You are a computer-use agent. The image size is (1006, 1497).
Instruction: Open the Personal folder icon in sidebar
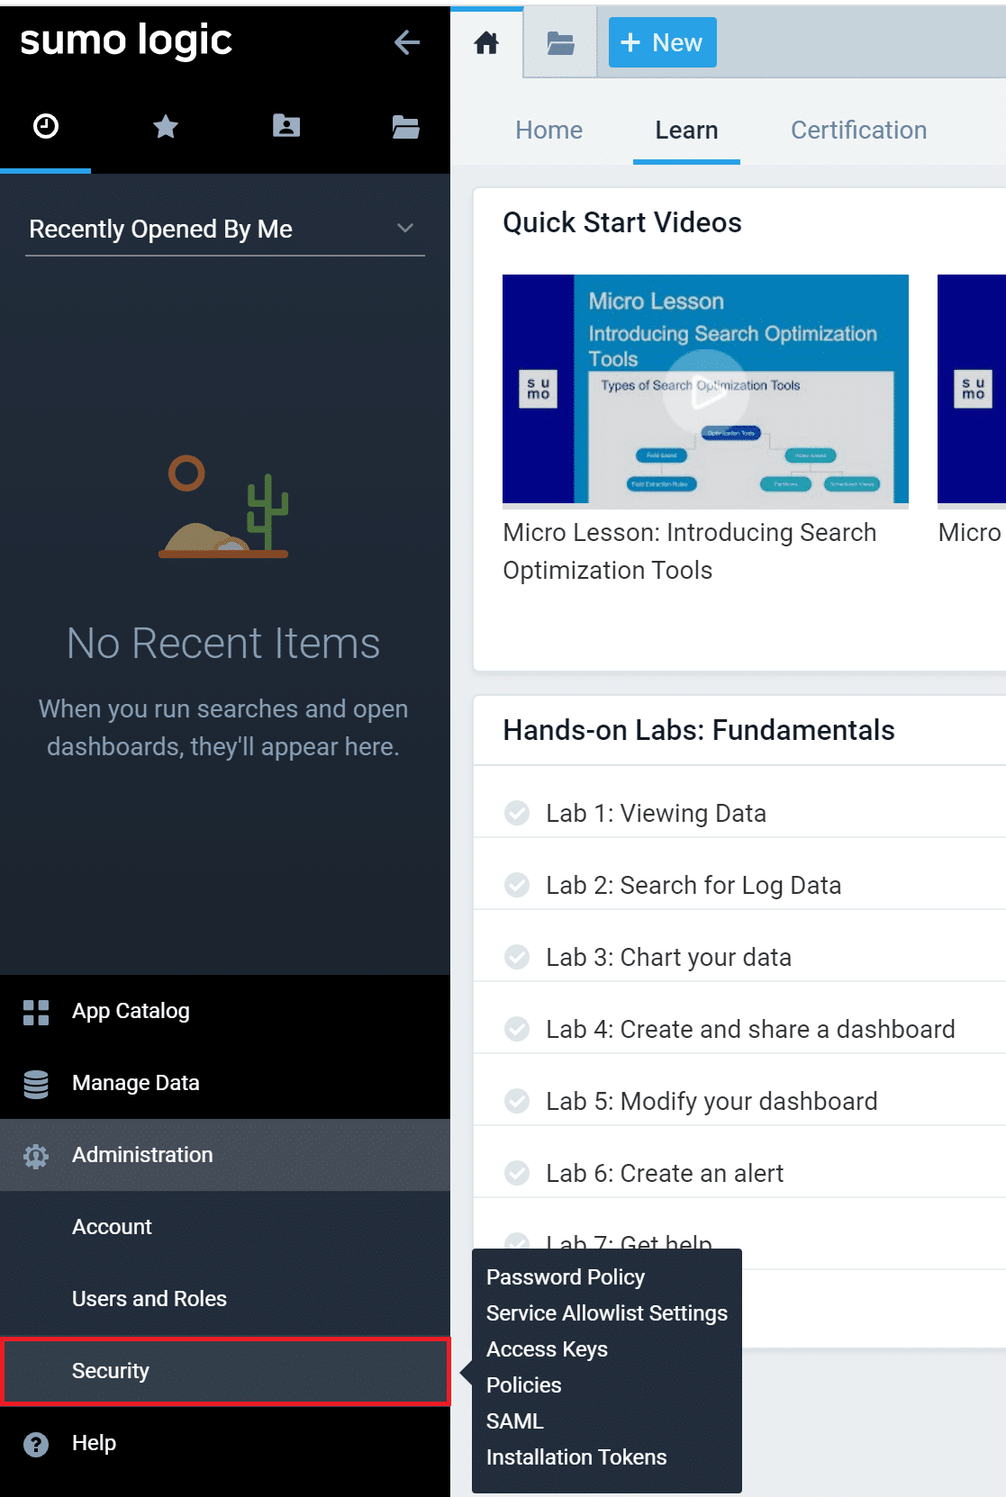(286, 127)
